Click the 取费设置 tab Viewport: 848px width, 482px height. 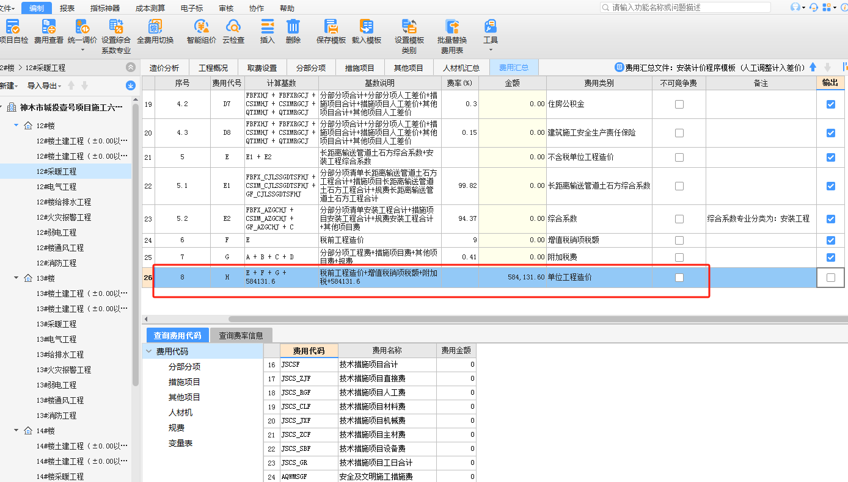(x=262, y=68)
